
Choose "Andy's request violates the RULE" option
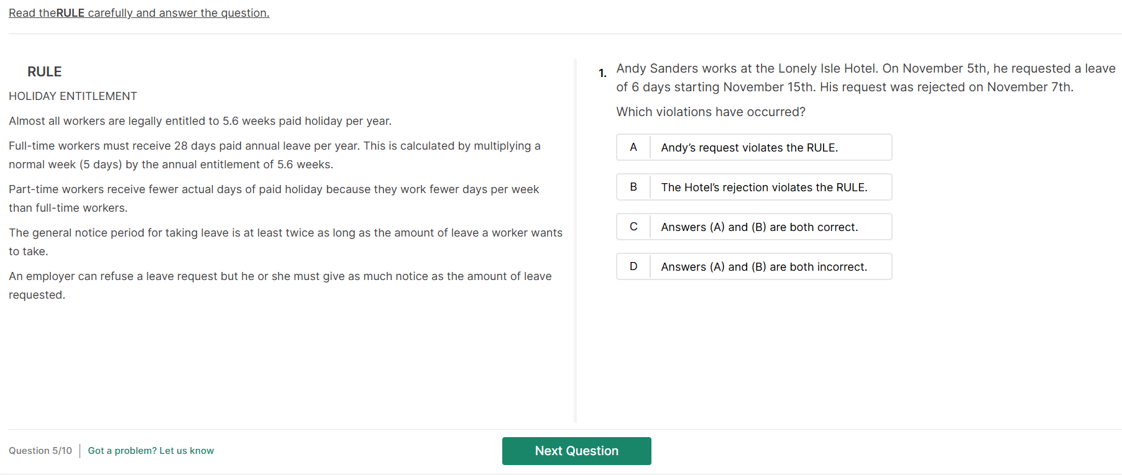[749, 148]
